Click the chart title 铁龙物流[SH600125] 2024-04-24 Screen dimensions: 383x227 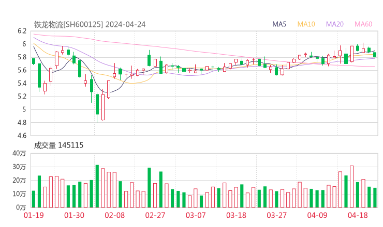tap(90, 25)
